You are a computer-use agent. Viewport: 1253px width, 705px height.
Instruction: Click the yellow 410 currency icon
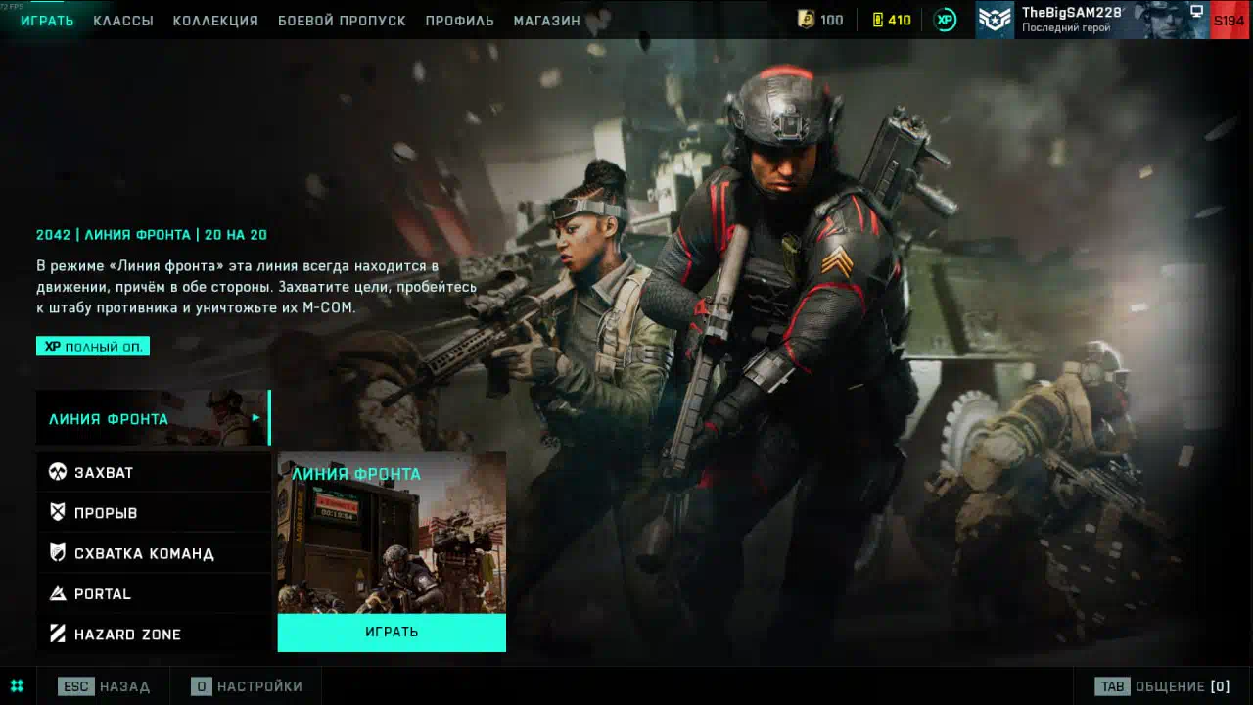[x=878, y=20]
